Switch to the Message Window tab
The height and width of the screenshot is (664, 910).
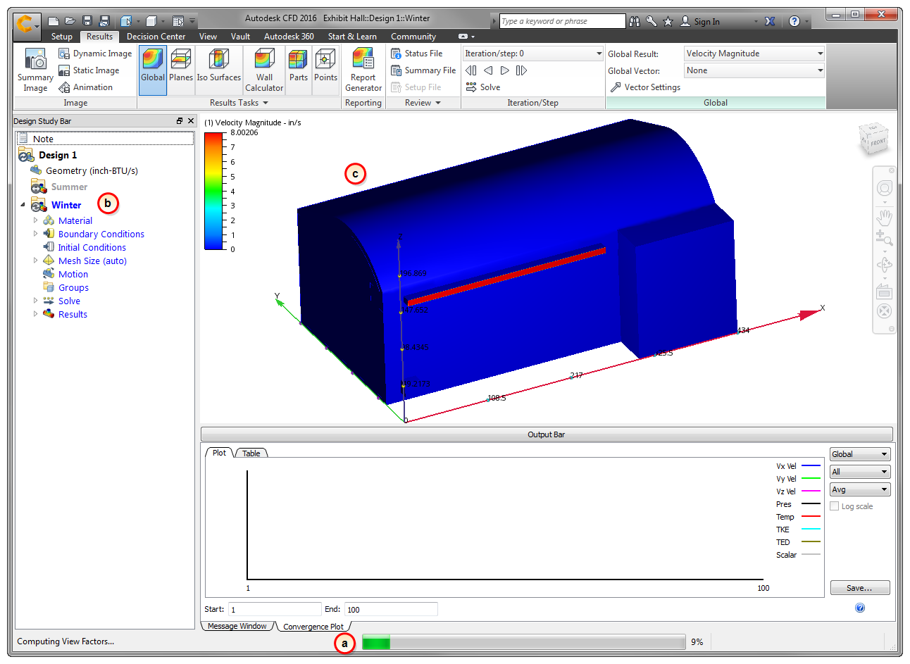[237, 626]
